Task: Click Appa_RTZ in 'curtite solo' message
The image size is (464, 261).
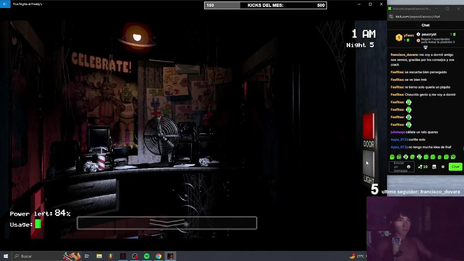Action: [399, 140]
